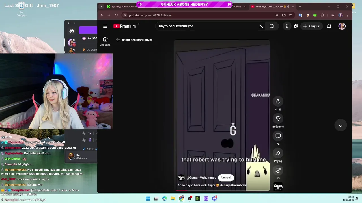This screenshot has height=203, width=362.
Task: Open Geri Dönüşüm recycle bin desktop icon
Action: pyautogui.click(x=21, y=9)
